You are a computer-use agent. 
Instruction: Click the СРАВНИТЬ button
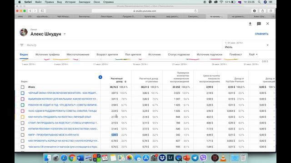[261, 34]
